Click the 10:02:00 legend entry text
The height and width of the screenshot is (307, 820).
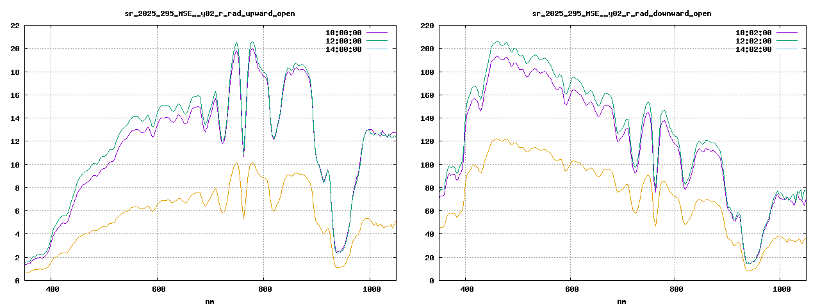pos(753,33)
